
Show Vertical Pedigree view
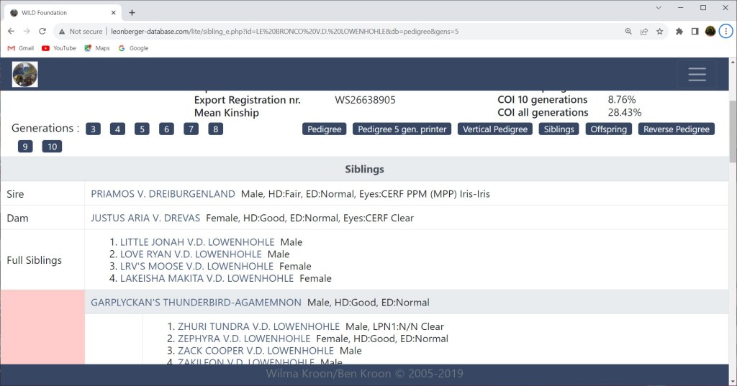(495, 129)
